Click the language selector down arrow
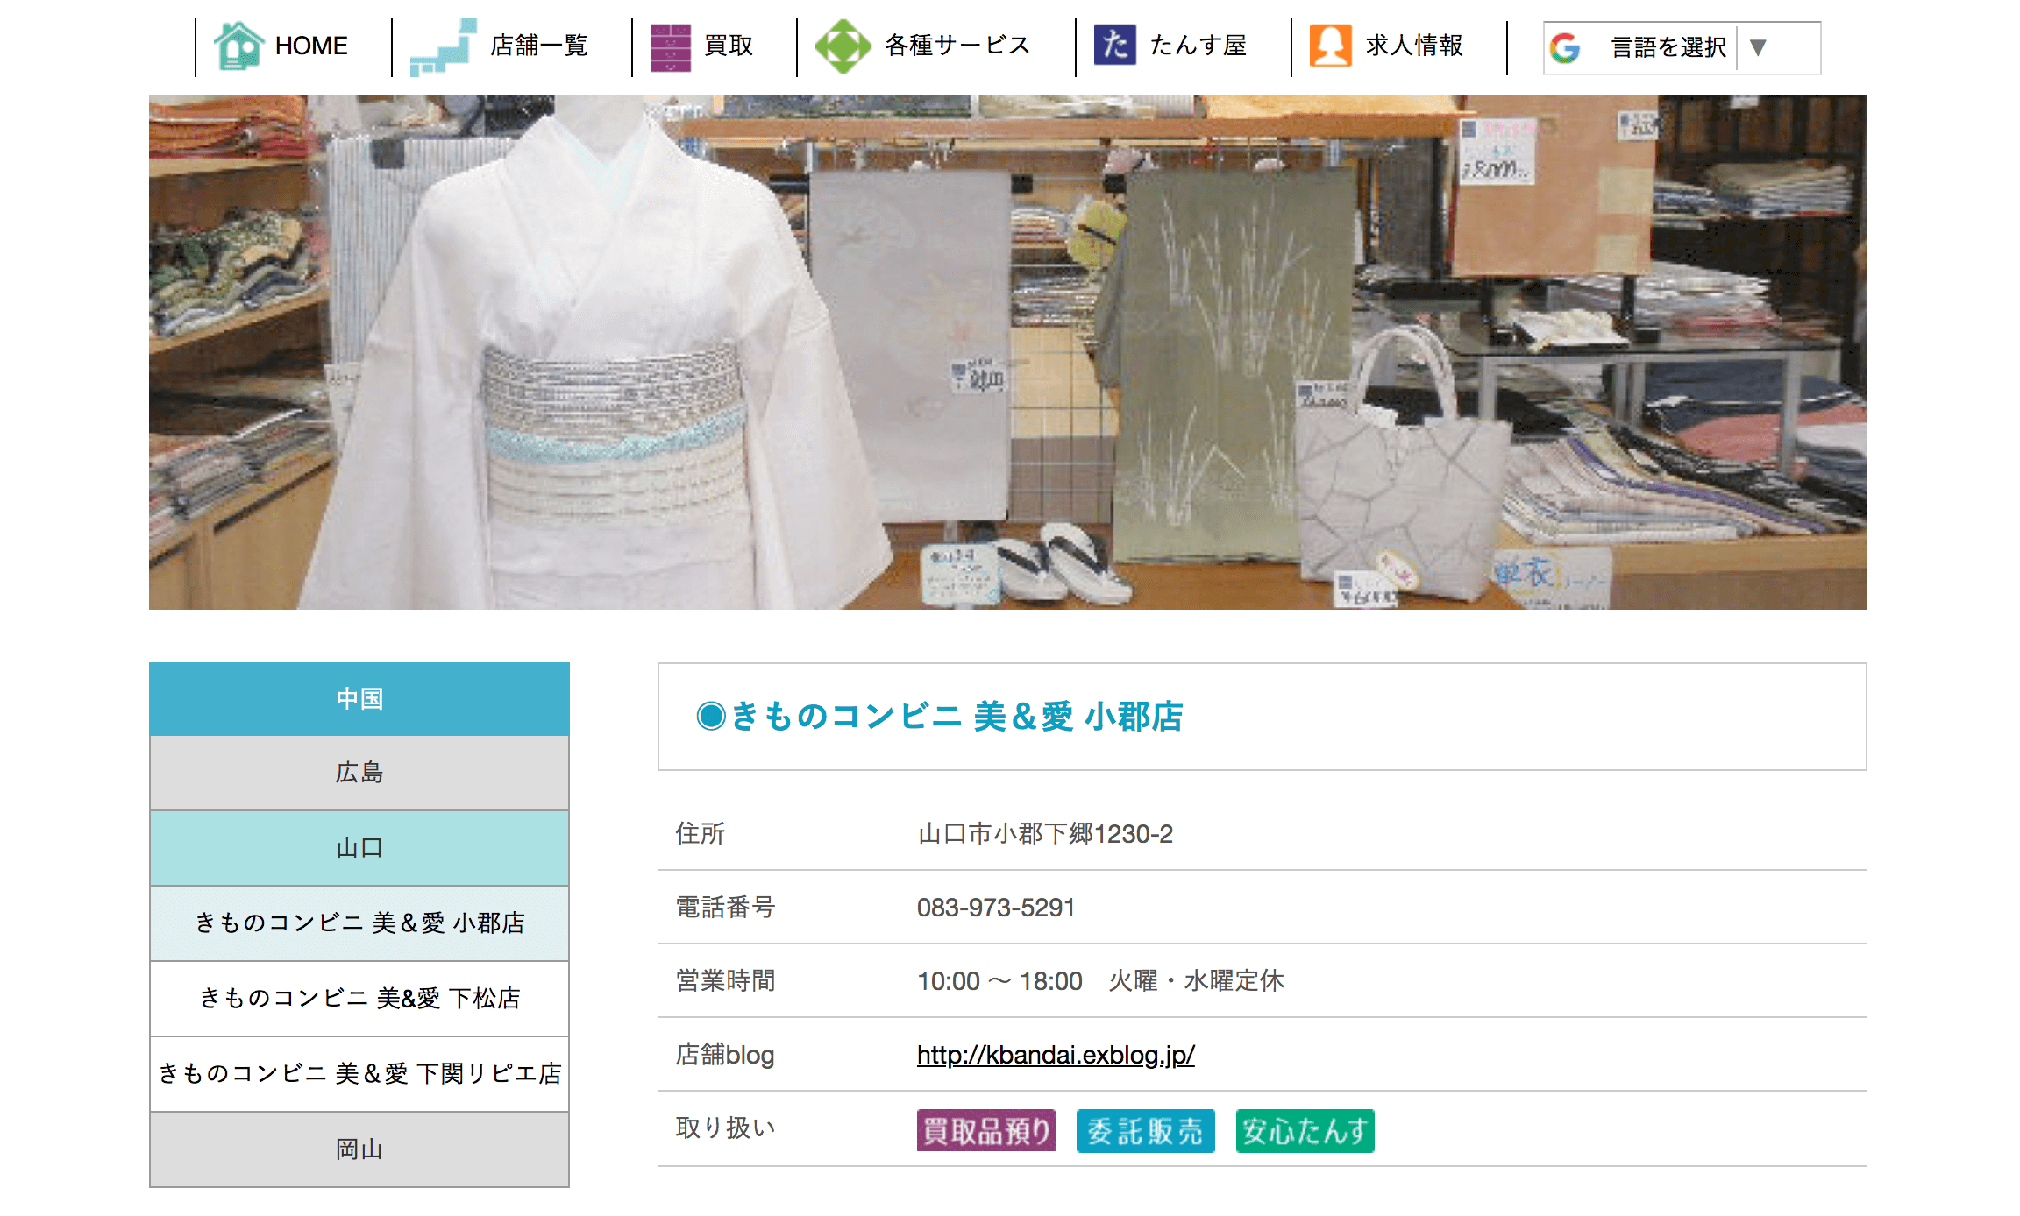2020x1216 pixels. click(x=1757, y=47)
